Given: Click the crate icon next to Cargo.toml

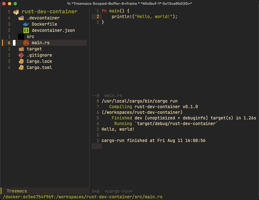Looking at the screenshot, I should pos(21,68).
